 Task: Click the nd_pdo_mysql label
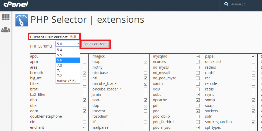(x=165, y=78)
